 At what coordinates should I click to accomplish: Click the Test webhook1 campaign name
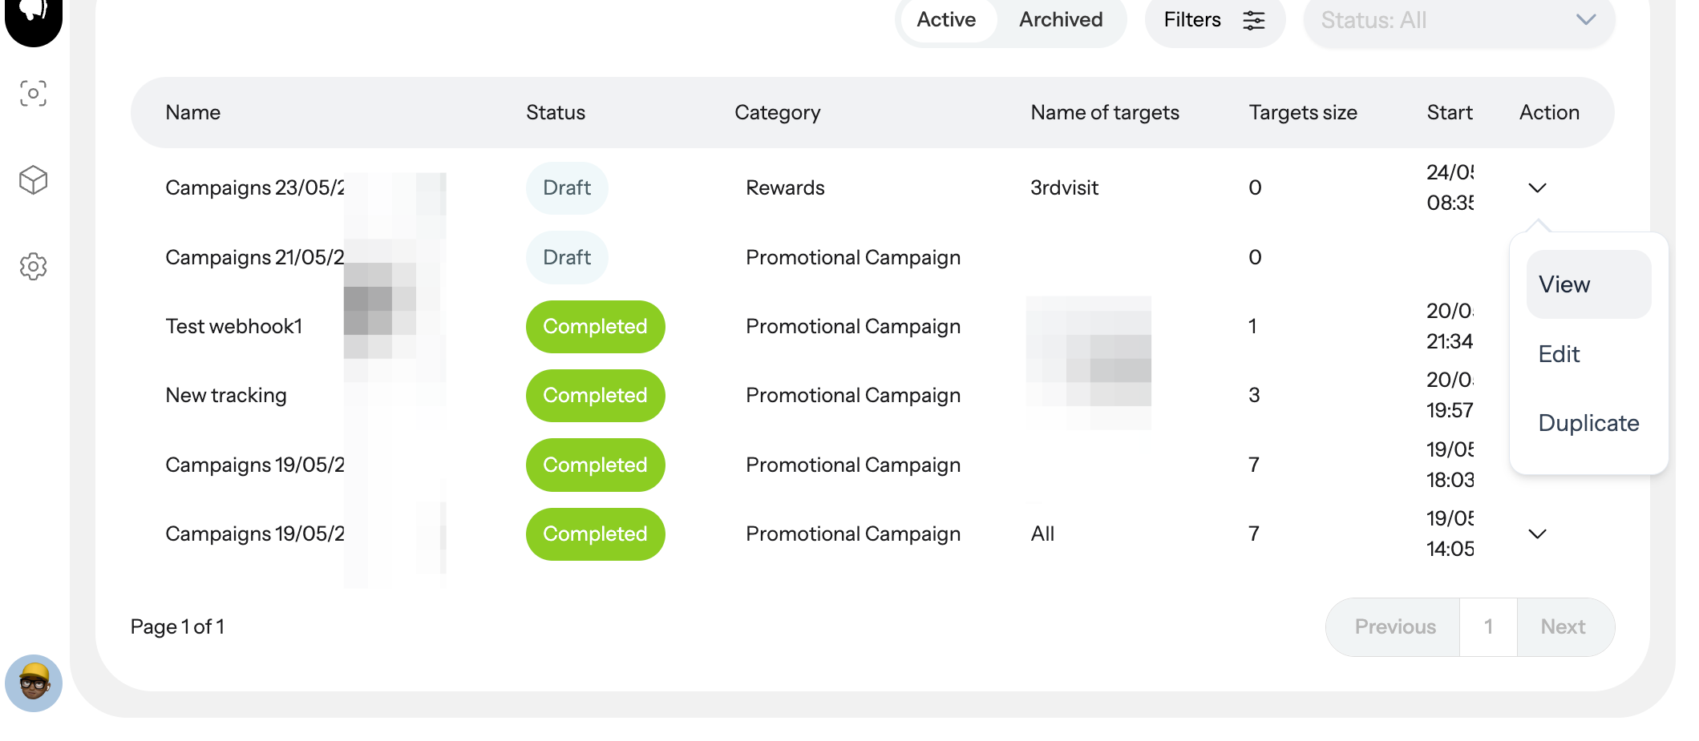tap(233, 327)
